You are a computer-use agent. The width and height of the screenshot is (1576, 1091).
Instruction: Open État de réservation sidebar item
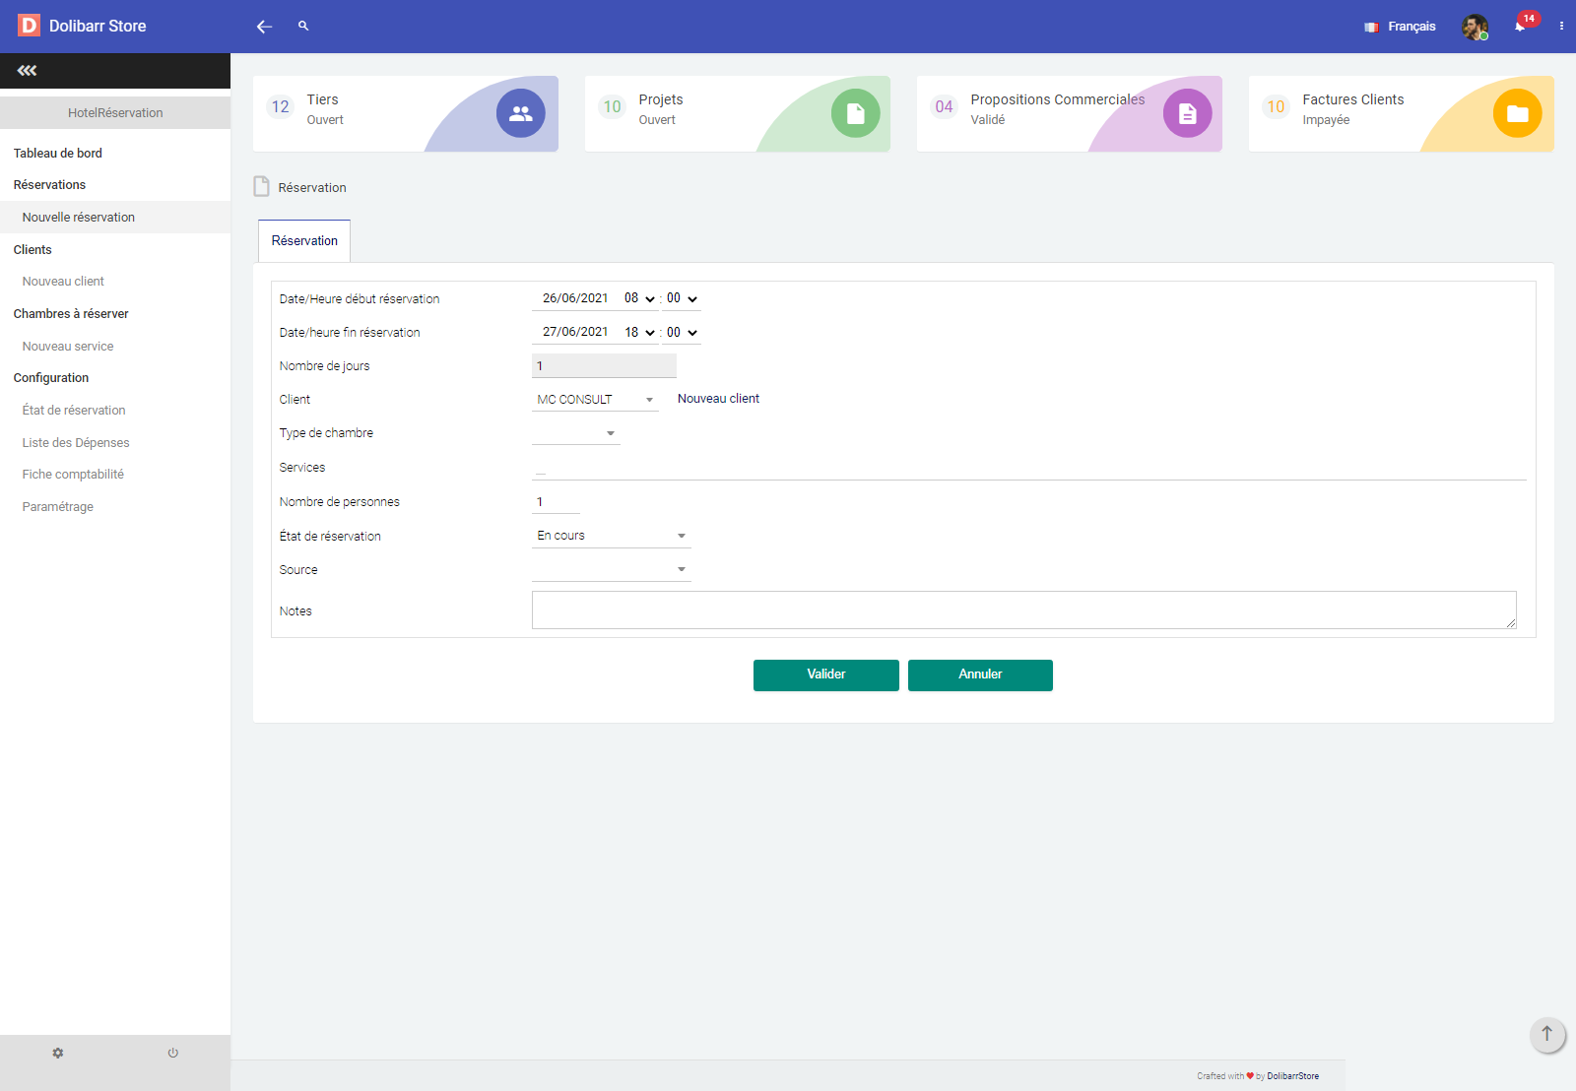tap(74, 411)
